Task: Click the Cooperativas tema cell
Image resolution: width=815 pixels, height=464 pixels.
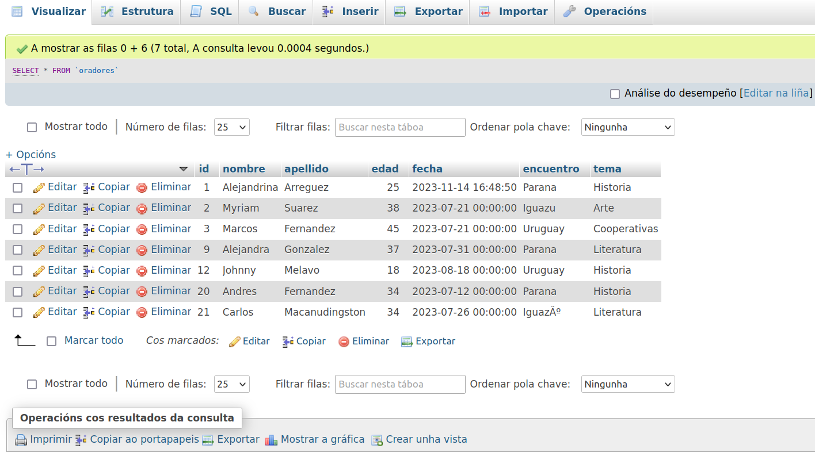Action: pos(626,229)
